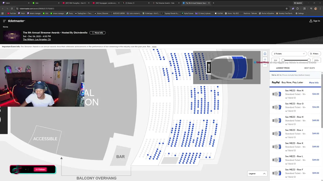The height and width of the screenshot is (181, 323).
Task: Select Sec MEZZ Row K $49.00 listing
Action: click(x=295, y=147)
